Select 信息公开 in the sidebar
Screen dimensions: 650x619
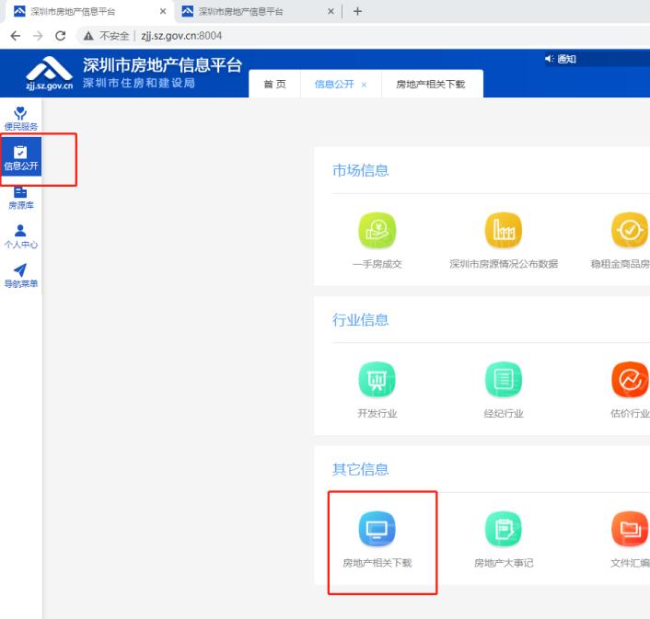21,157
